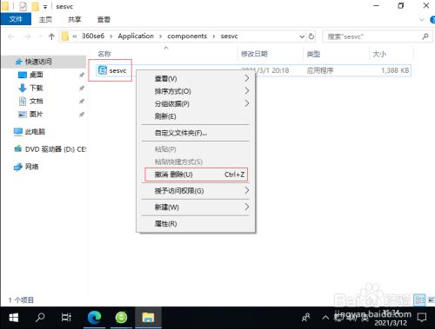This screenshot has height=329, width=435.
Task: Switch to the 共享 ribbon tab
Action: (75, 19)
